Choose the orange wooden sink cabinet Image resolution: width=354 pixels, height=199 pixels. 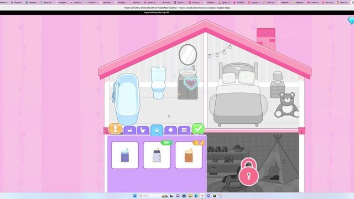189,155
